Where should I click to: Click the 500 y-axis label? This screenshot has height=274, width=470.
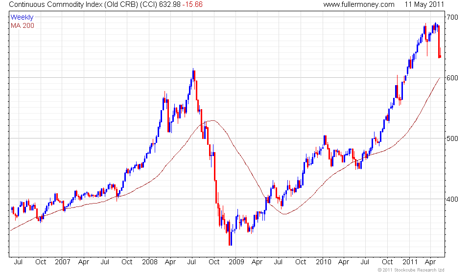point(452,138)
